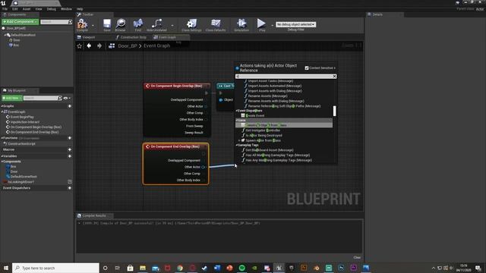Open the debug object selection dropdown
Image resolution: width=486 pixels, height=273 pixels.
(295, 24)
